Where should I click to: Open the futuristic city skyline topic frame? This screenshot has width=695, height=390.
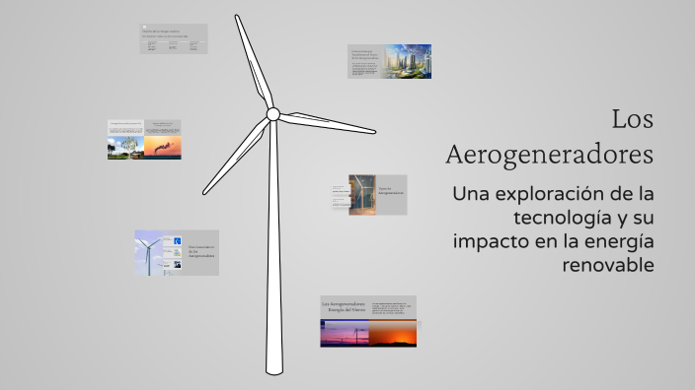[389, 61]
